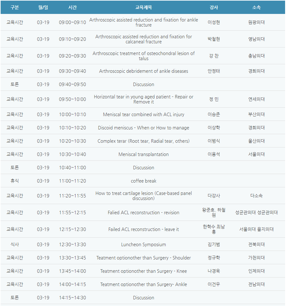Select time slot 09:10~09:20
Image resolution: width=287 pixels, height=306 pixels.
(72, 39)
